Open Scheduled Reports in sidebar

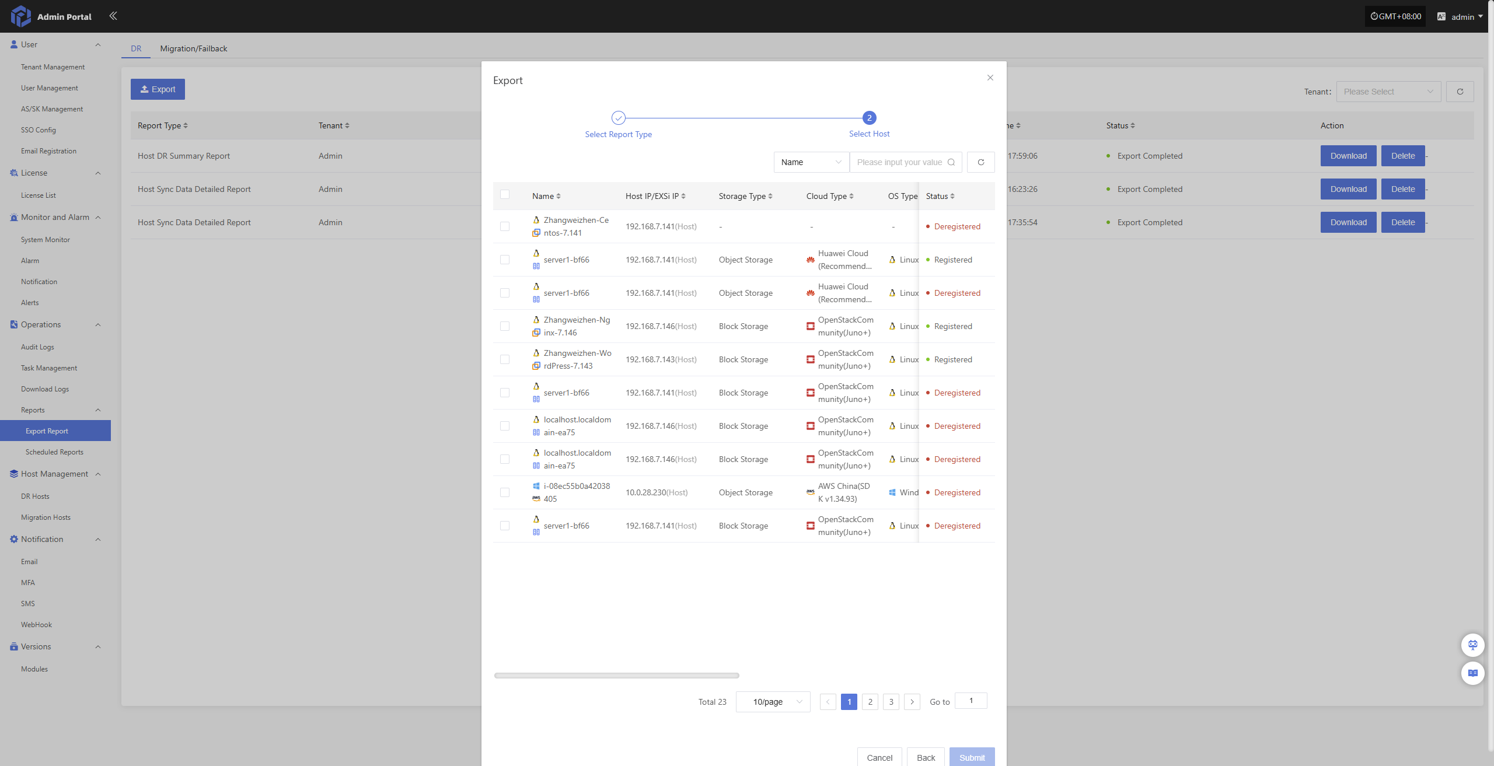(x=54, y=452)
